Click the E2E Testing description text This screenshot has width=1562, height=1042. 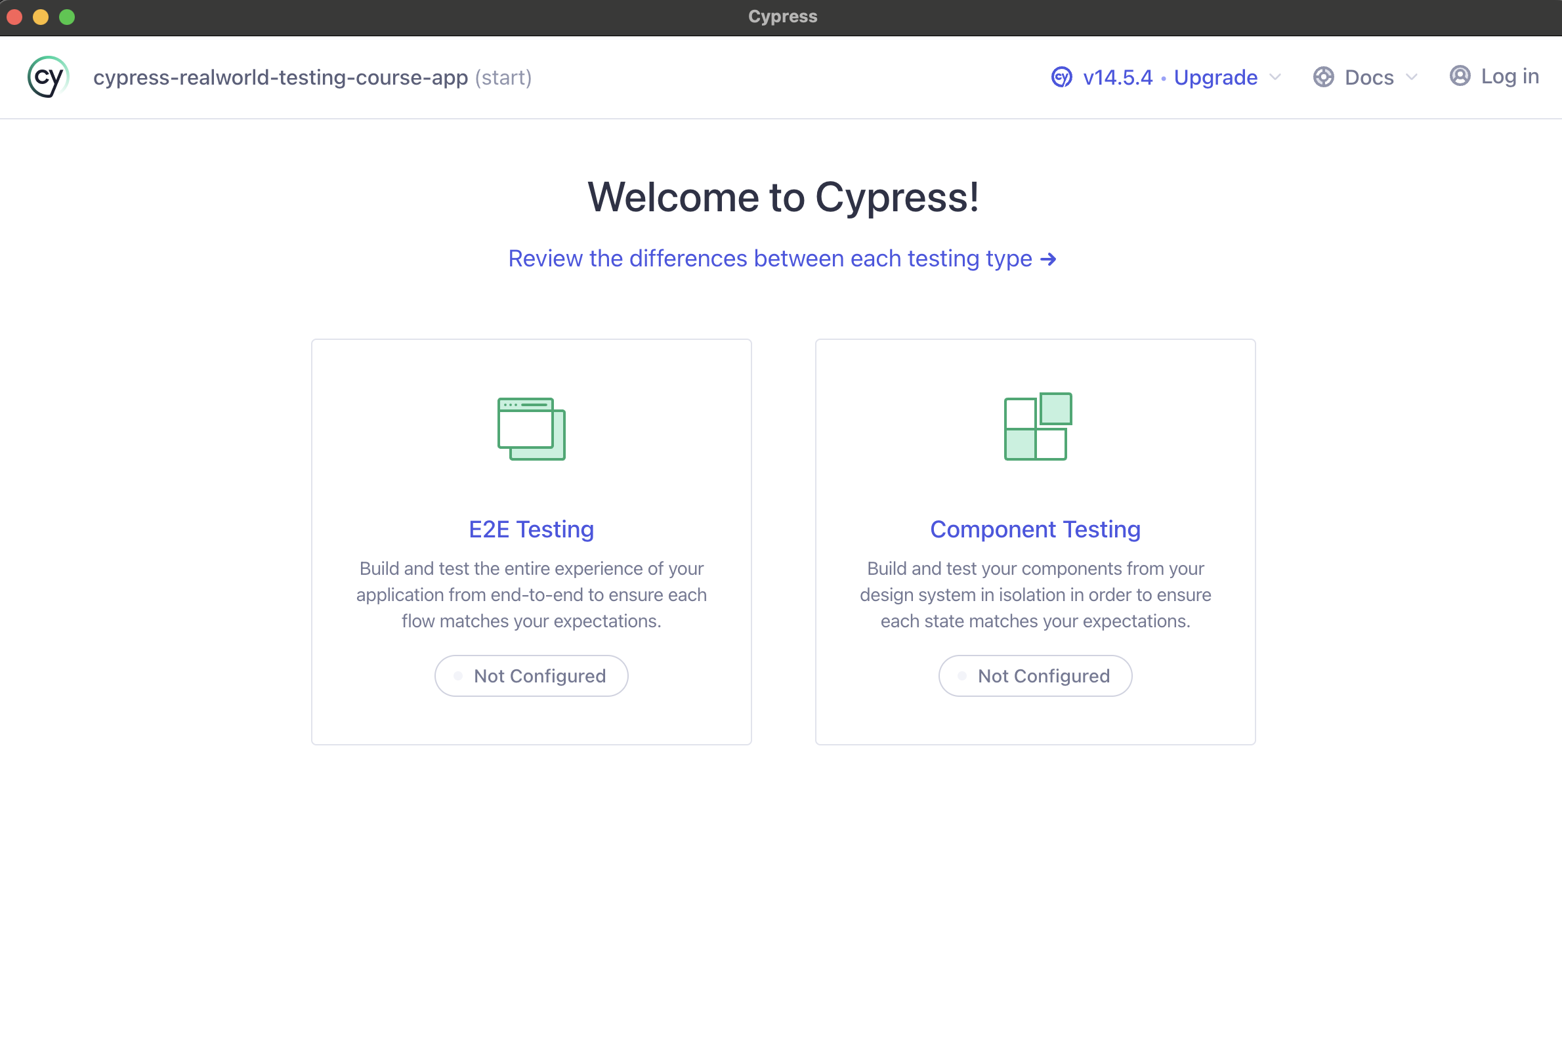tap(531, 594)
